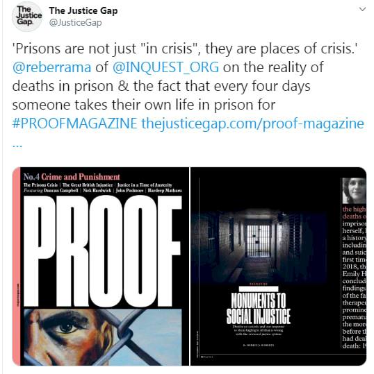Click the No.4 Crime and Punishment heading
374x374 pixels.
[72, 177]
